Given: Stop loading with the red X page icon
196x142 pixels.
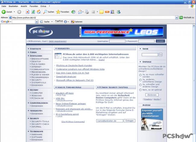Looking at the screenshot, I should point(27,12).
